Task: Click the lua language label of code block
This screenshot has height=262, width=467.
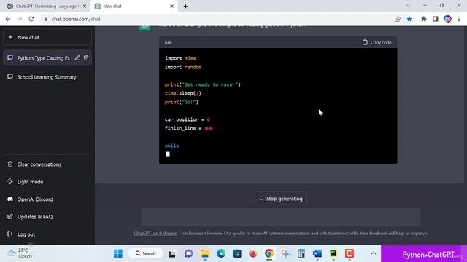Action: (168, 42)
